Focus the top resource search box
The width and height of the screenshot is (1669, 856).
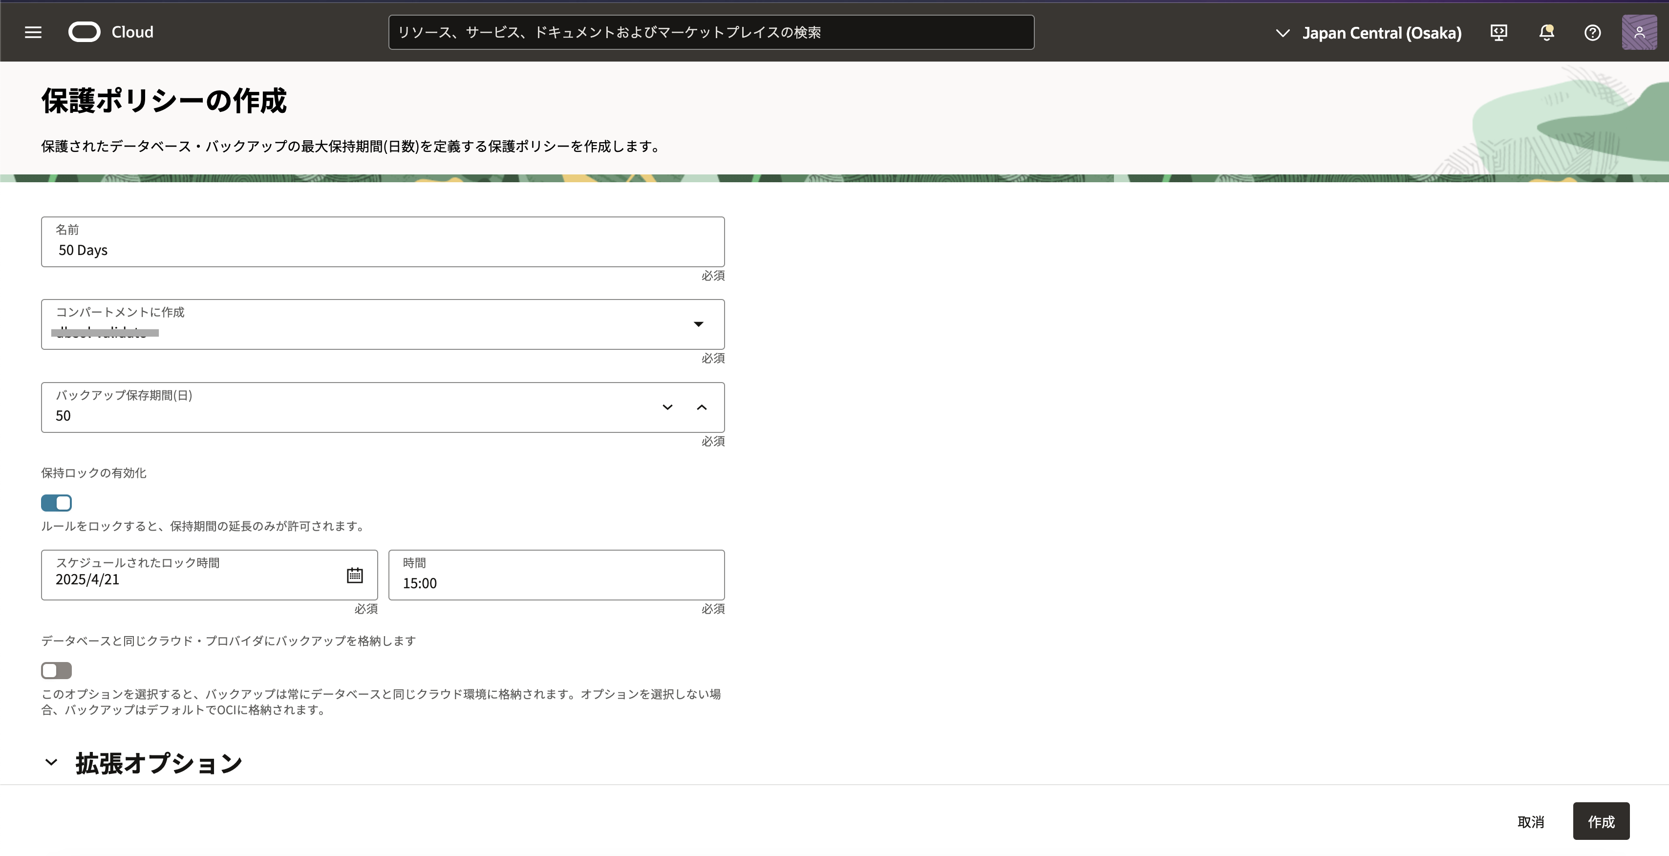tap(711, 32)
